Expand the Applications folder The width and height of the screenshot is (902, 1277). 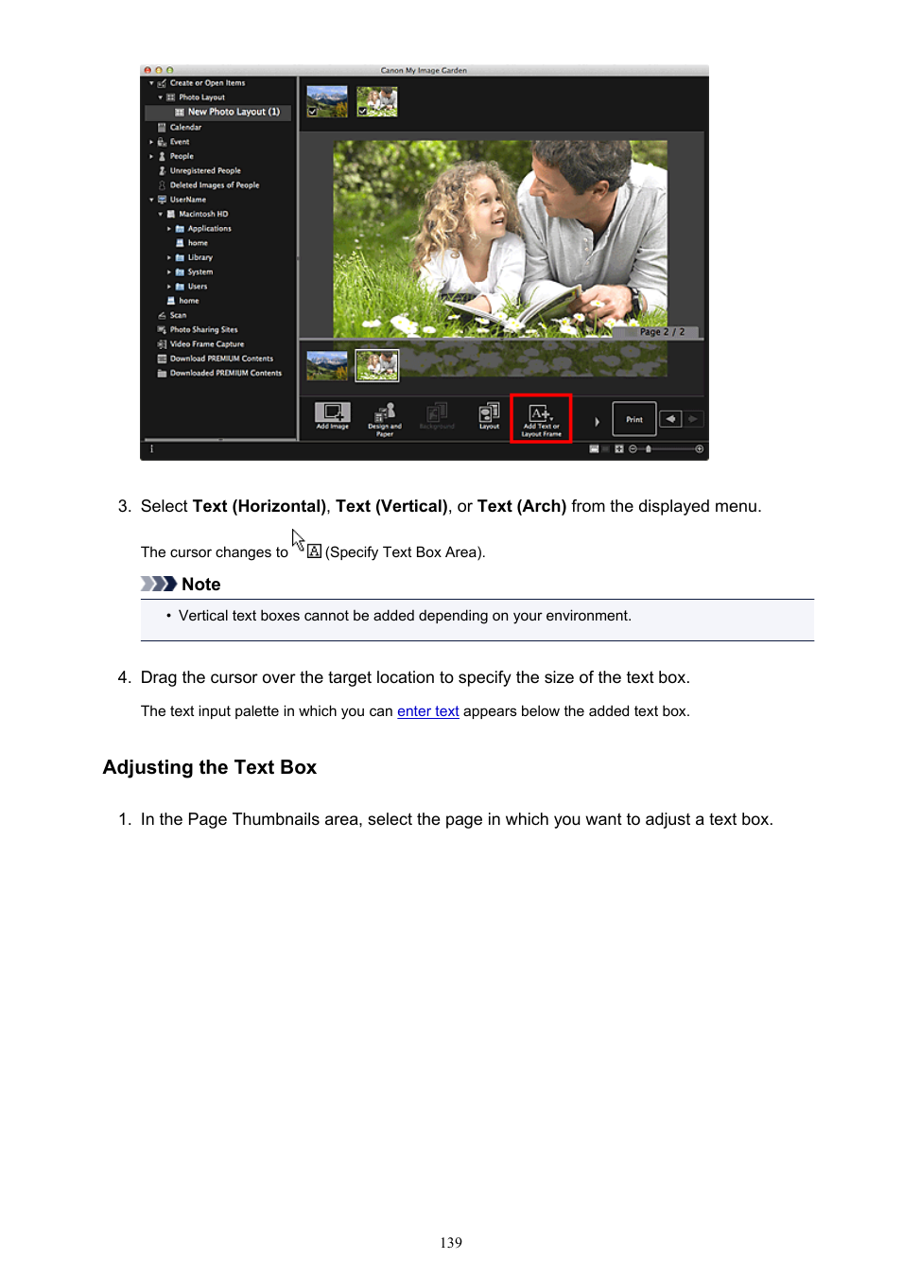click(169, 229)
